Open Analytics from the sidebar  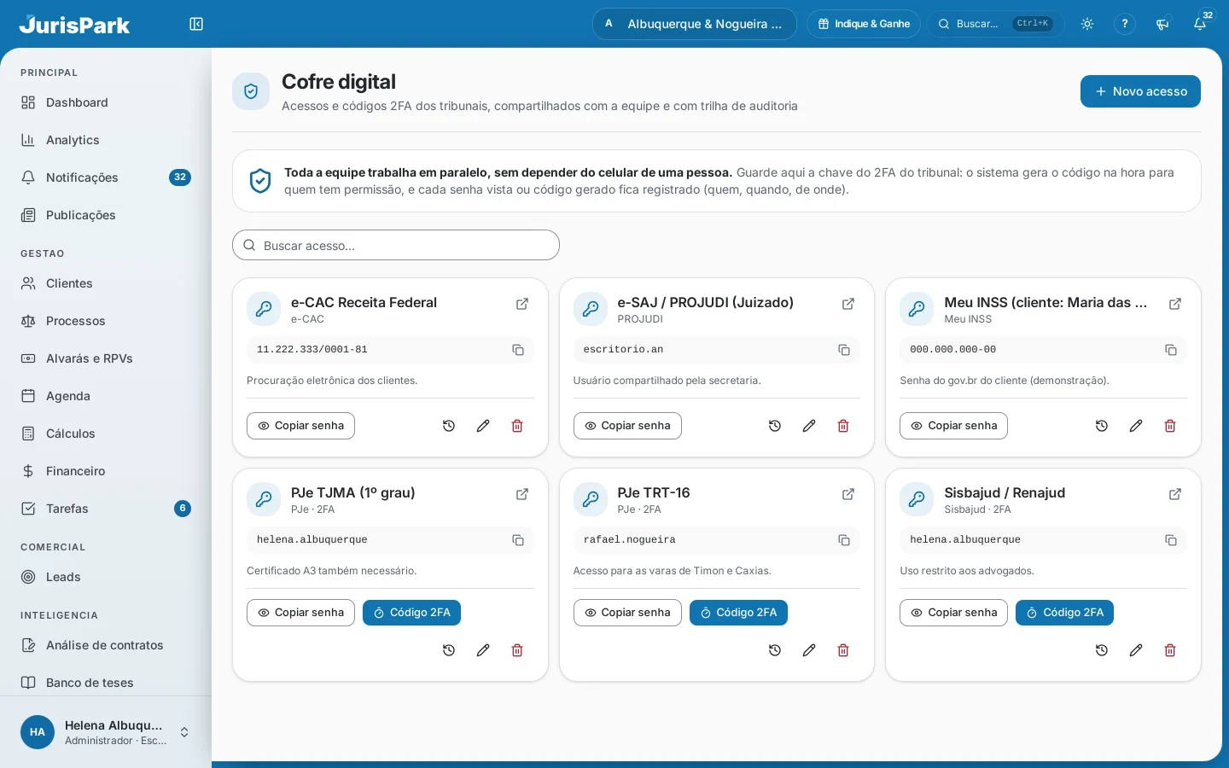(x=106, y=140)
